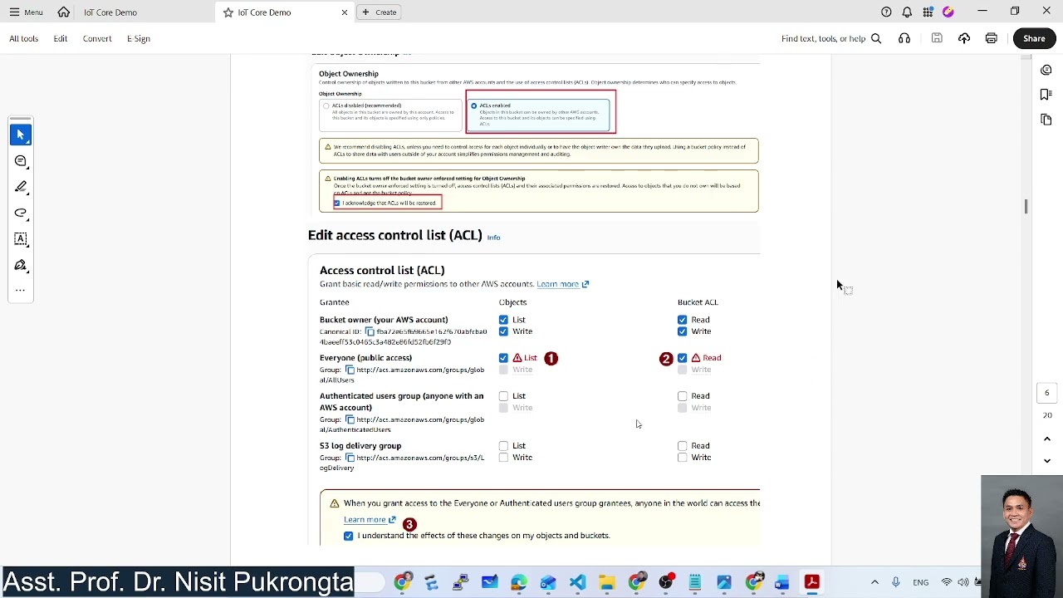The height and width of the screenshot is (598, 1063).
Task: Go to the next page arrow
Action: [1047, 461]
